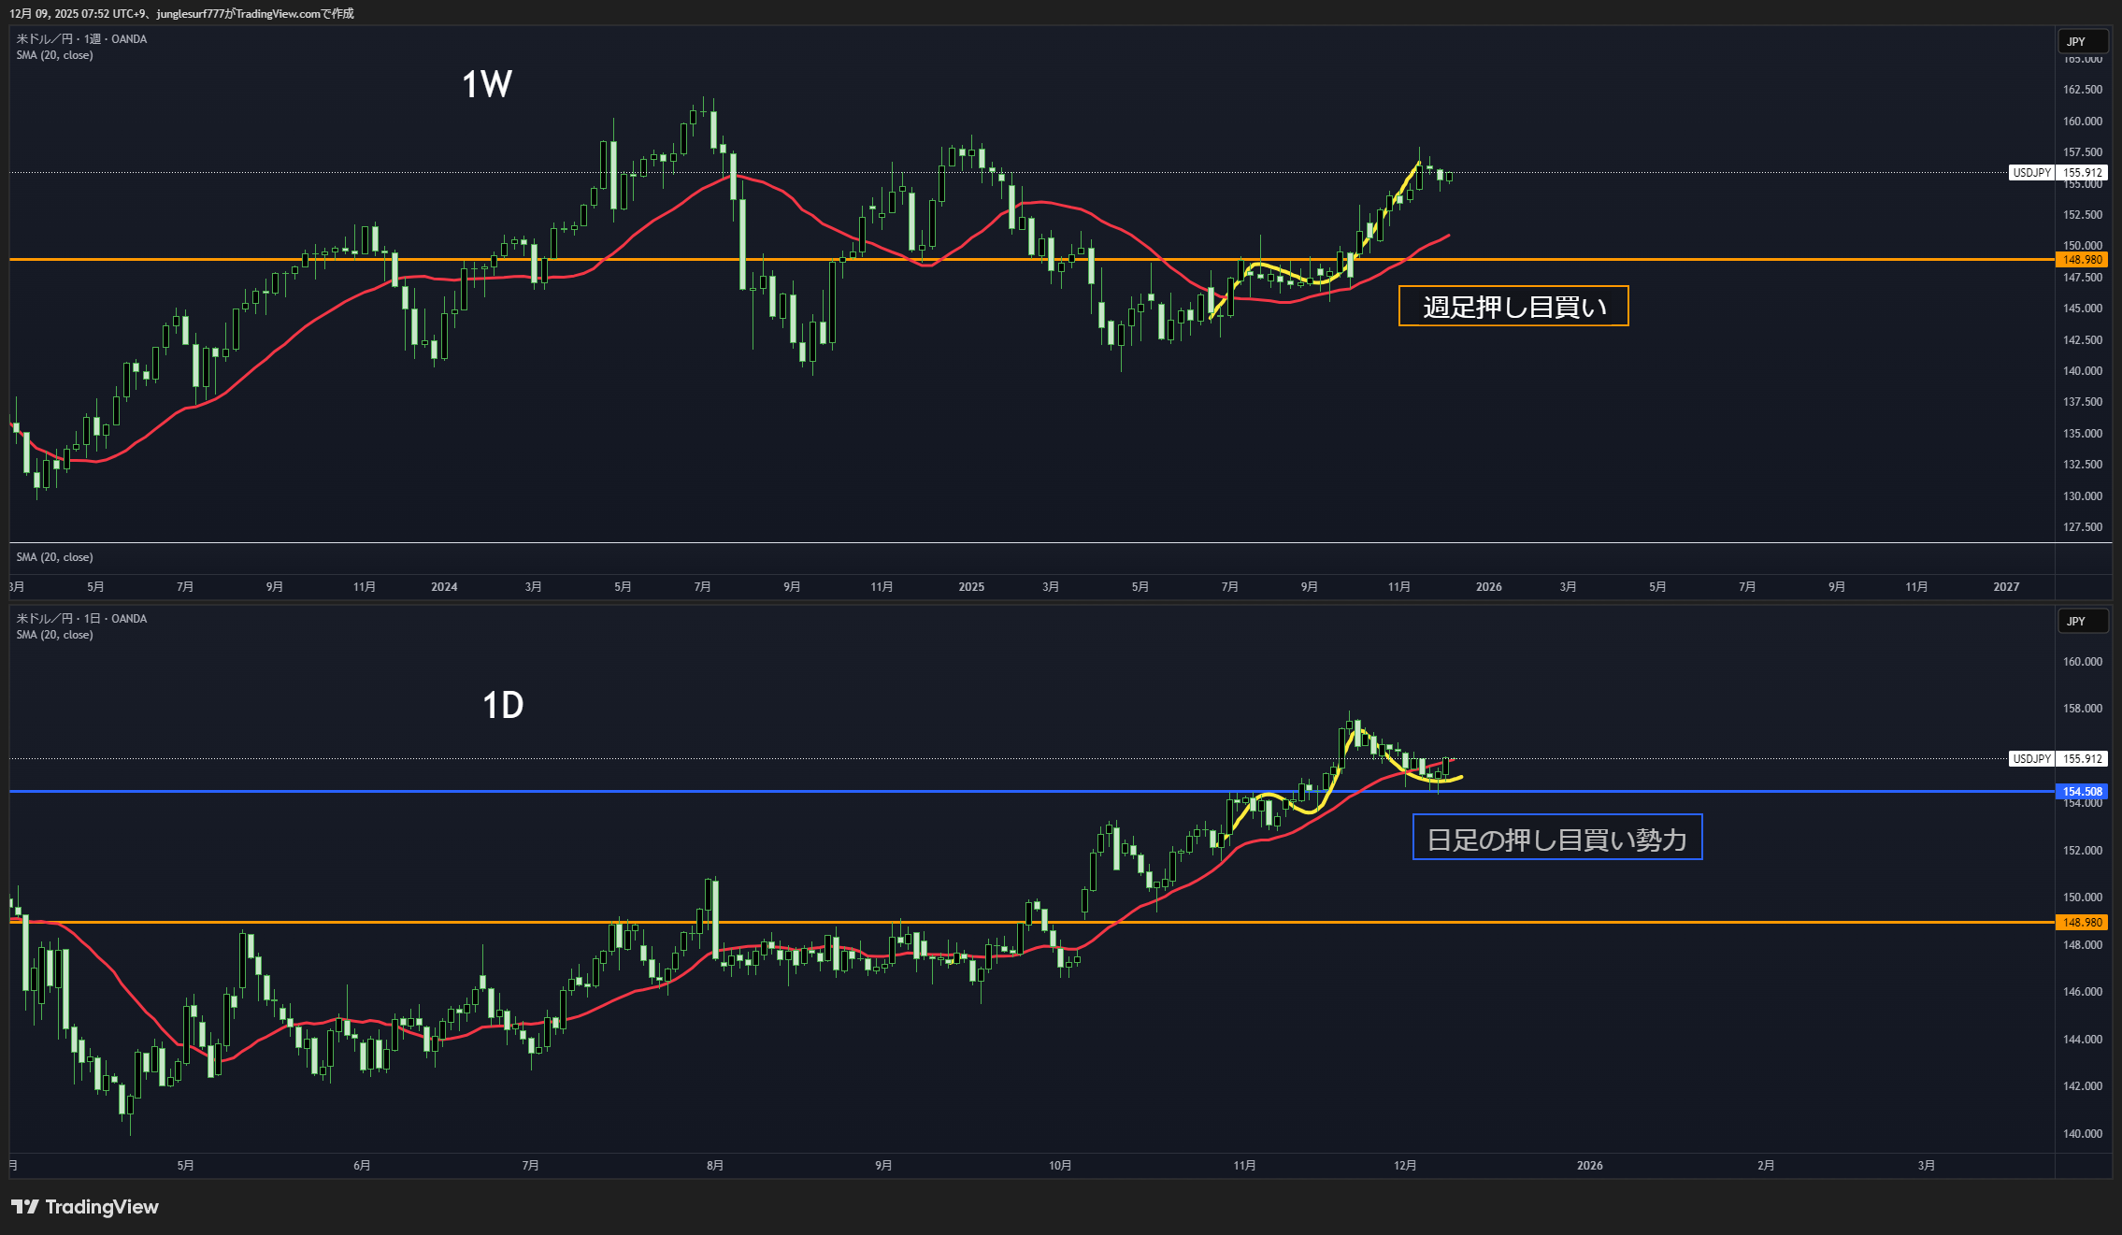The width and height of the screenshot is (2122, 1235).
Task: Click the blue 154.508 price label on daily axis
Action: 2081,792
